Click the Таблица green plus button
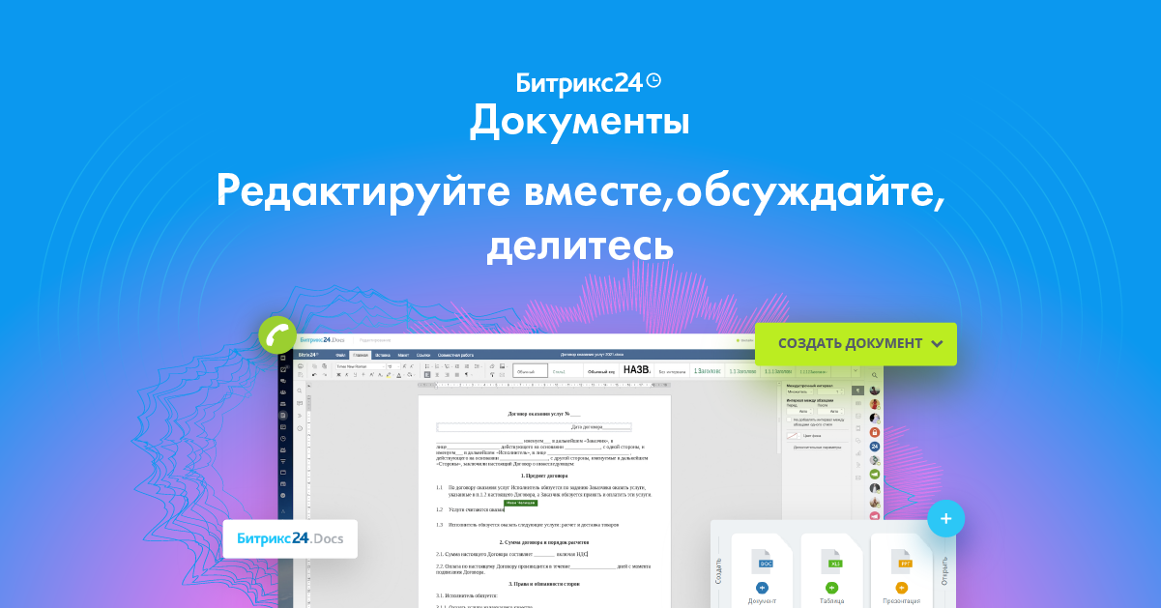This screenshot has height=608, width=1161. [831, 588]
